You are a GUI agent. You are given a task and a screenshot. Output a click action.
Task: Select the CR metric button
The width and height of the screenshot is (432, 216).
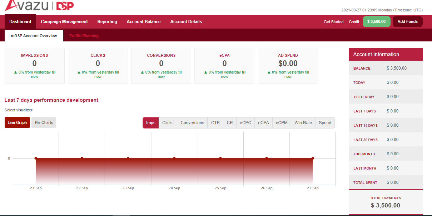pyautogui.click(x=230, y=123)
